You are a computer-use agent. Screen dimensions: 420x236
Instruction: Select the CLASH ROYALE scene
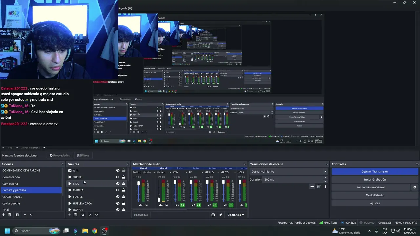coord(31,197)
